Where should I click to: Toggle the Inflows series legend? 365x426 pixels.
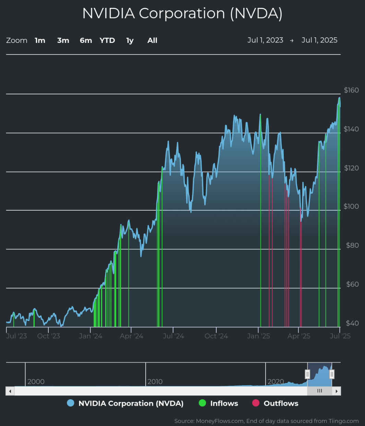pyautogui.click(x=218, y=403)
